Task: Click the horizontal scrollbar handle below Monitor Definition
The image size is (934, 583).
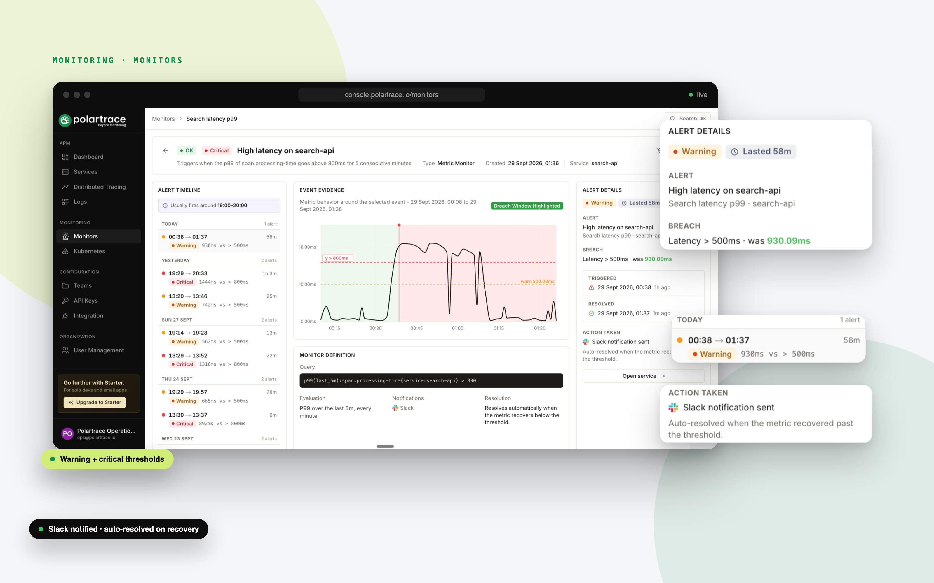Action: click(385, 447)
